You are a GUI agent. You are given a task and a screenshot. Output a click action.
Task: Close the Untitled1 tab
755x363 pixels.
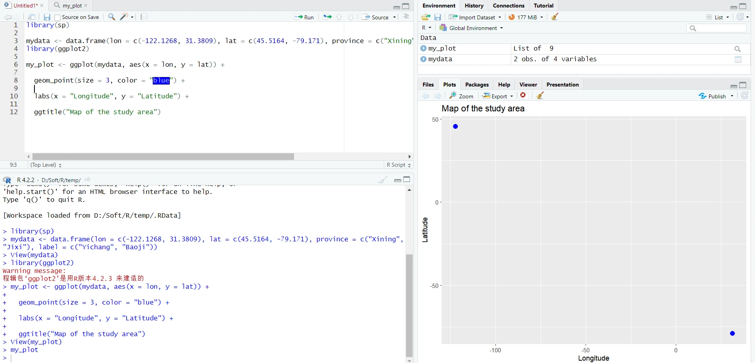[x=42, y=6]
